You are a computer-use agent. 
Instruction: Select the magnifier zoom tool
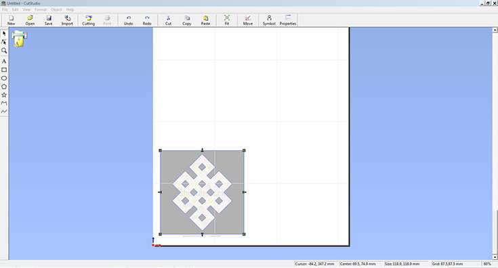coord(4,51)
